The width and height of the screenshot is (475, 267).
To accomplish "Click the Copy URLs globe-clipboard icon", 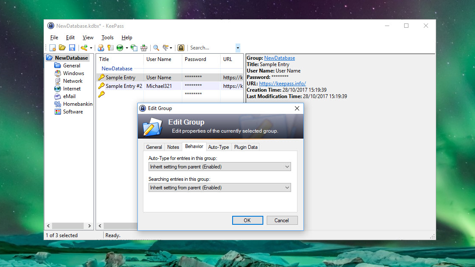I will tap(134, 47).
